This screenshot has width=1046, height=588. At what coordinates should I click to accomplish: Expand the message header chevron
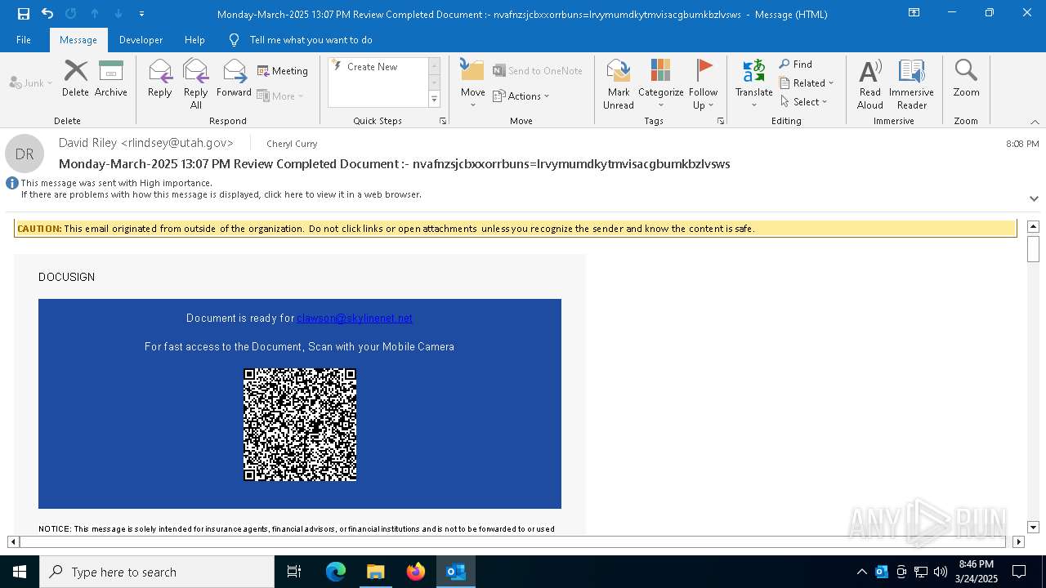(1034, 198)
